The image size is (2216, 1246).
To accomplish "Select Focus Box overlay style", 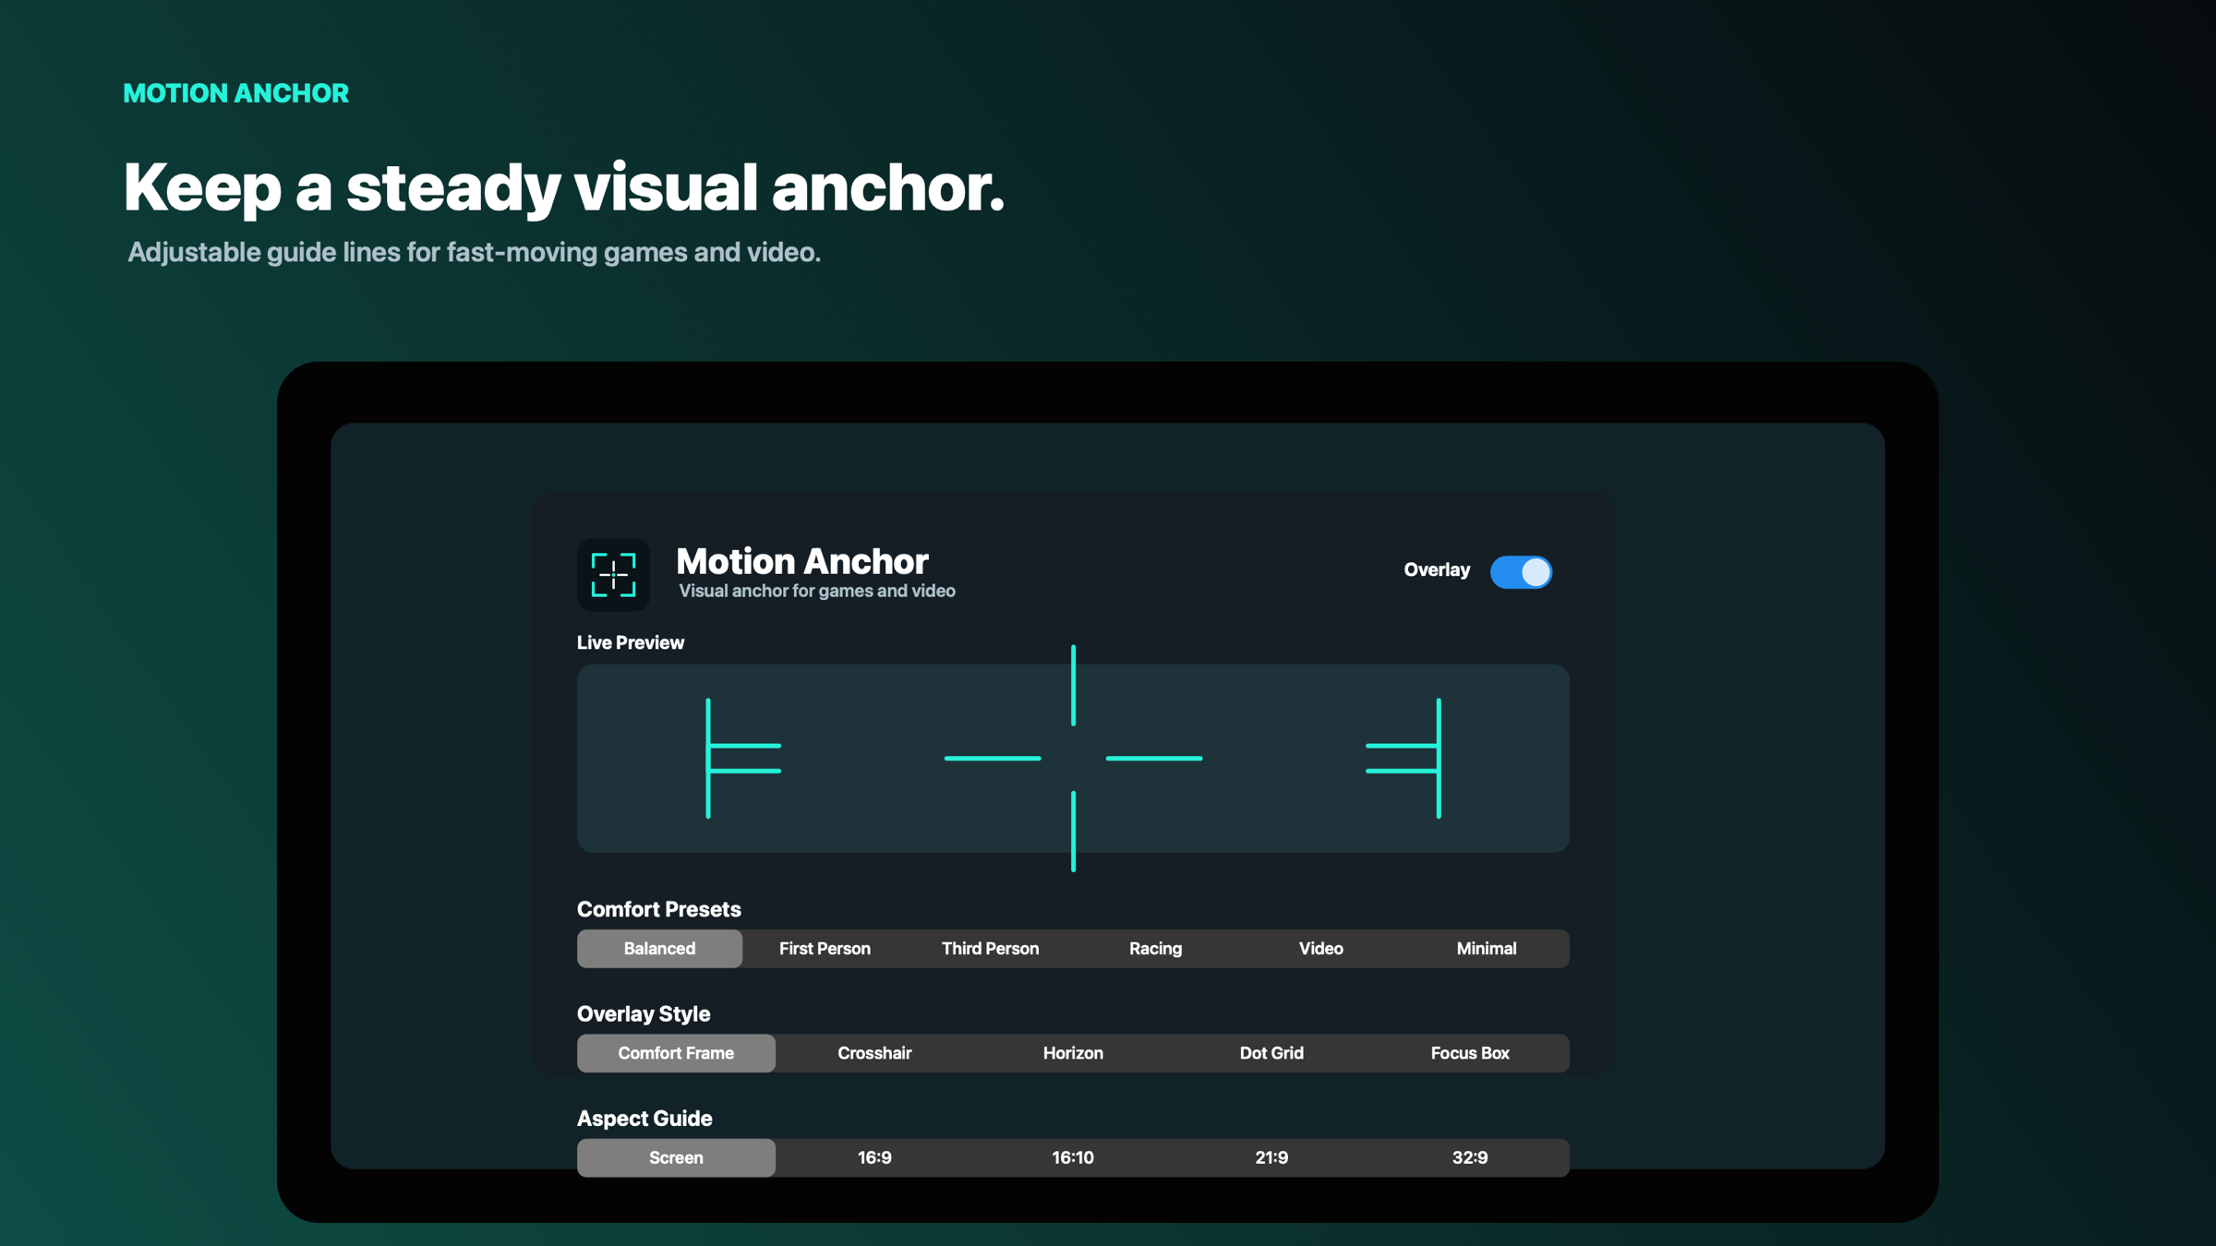I will click(x=1470, y=1053).
